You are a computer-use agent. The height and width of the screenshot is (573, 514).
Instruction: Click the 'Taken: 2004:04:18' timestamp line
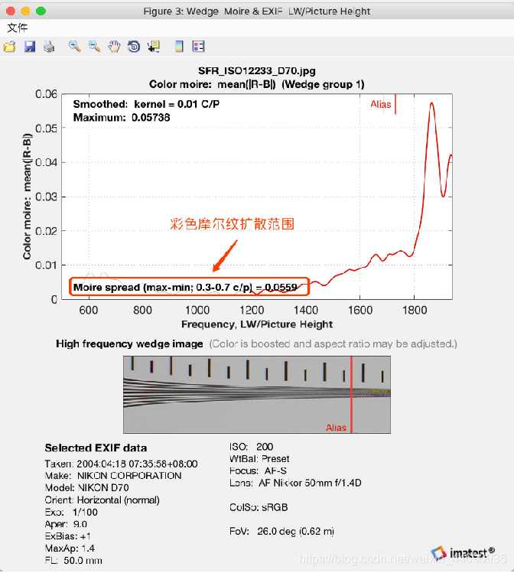click(x=122, y=464)
